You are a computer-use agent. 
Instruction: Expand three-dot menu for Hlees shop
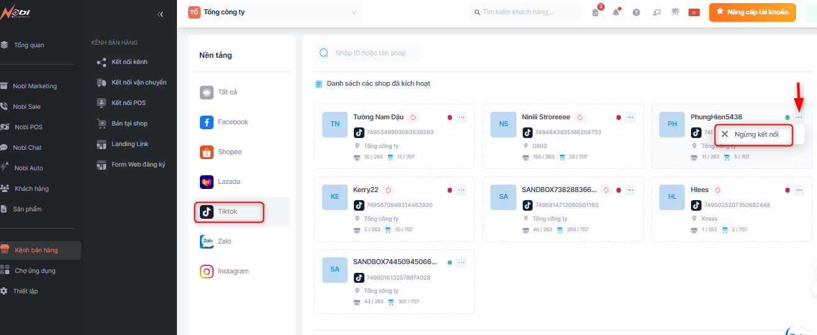(798, 190)
